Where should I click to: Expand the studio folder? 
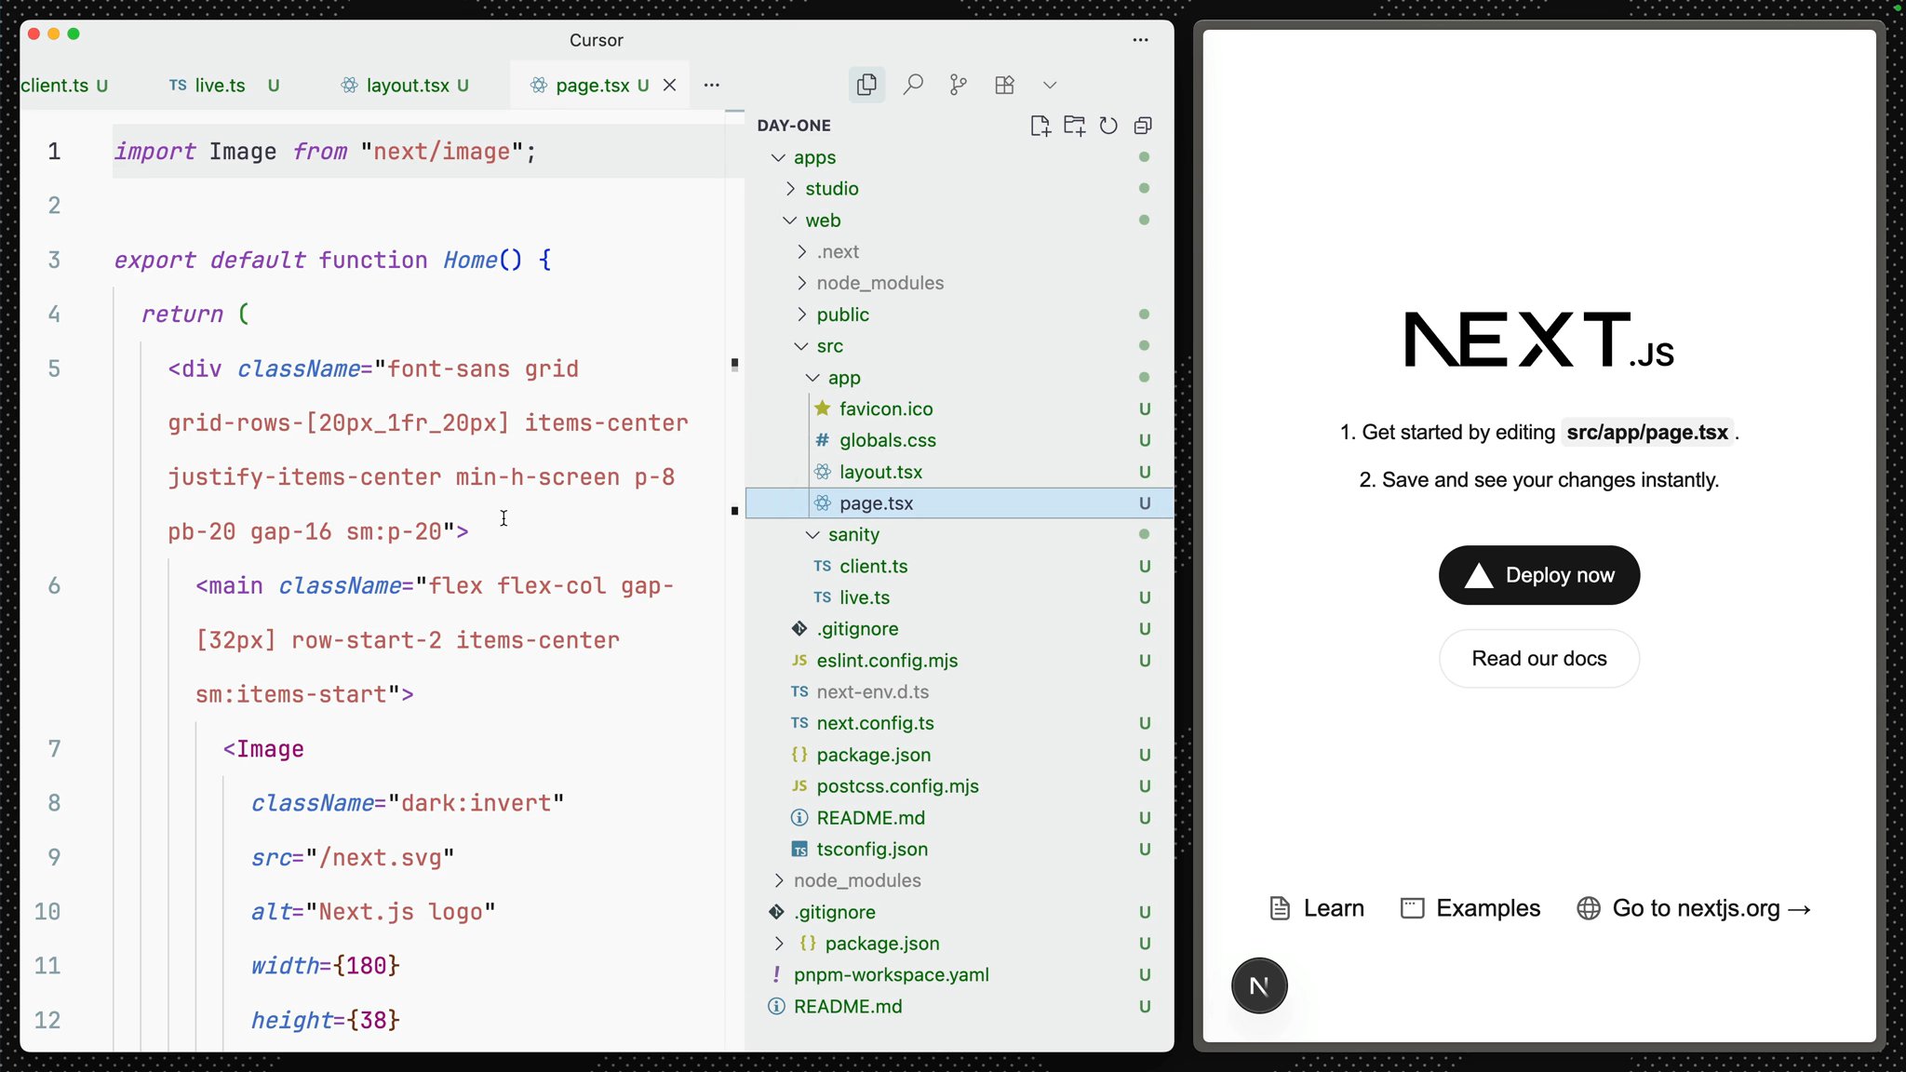[x=790, y=189]
